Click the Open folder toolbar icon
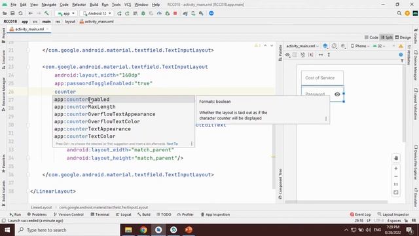419x236 pixels. pyautogui.click(x=5, y=13)
